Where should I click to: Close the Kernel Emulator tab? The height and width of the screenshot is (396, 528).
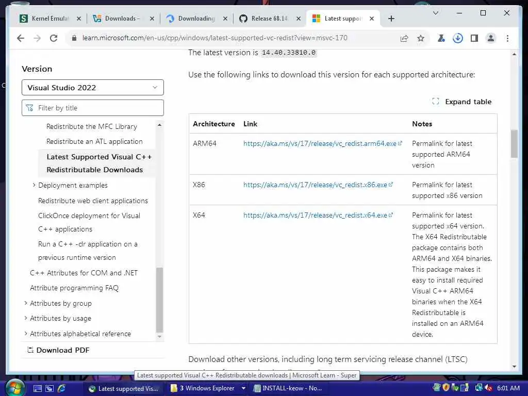tap(79, 19)
